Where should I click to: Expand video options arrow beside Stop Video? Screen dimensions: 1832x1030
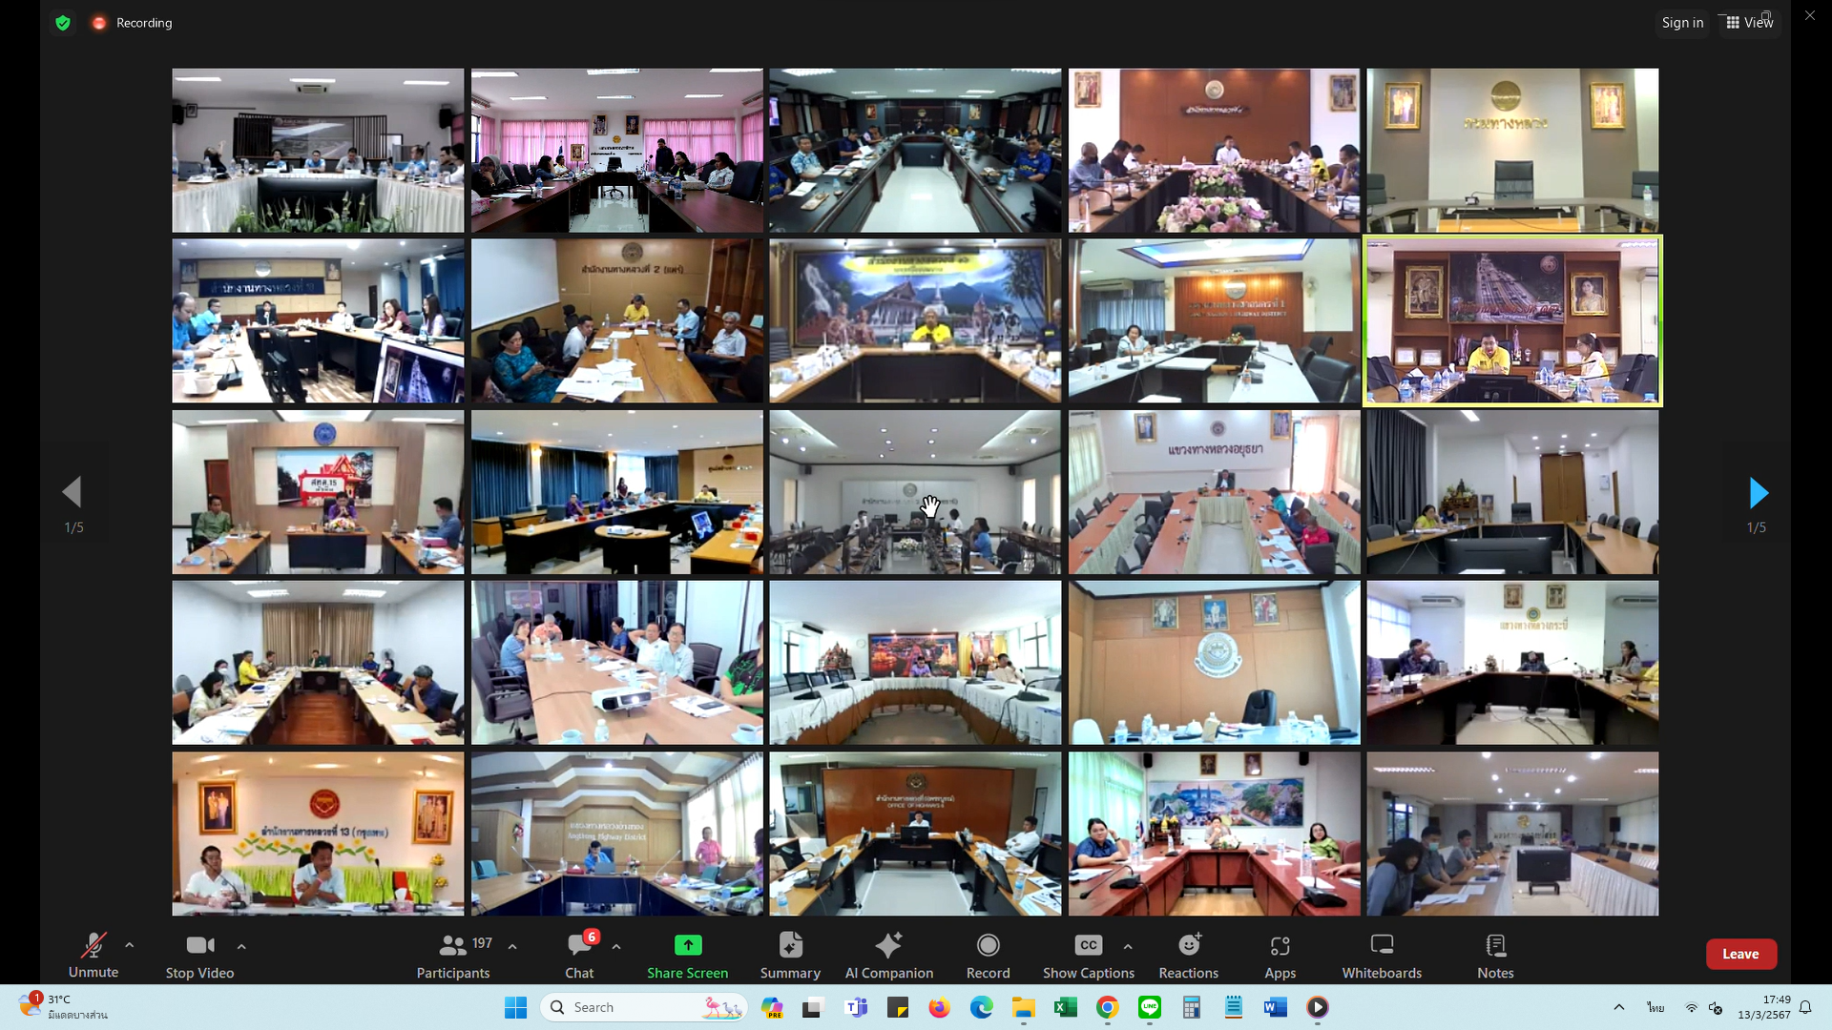point(241,947)
